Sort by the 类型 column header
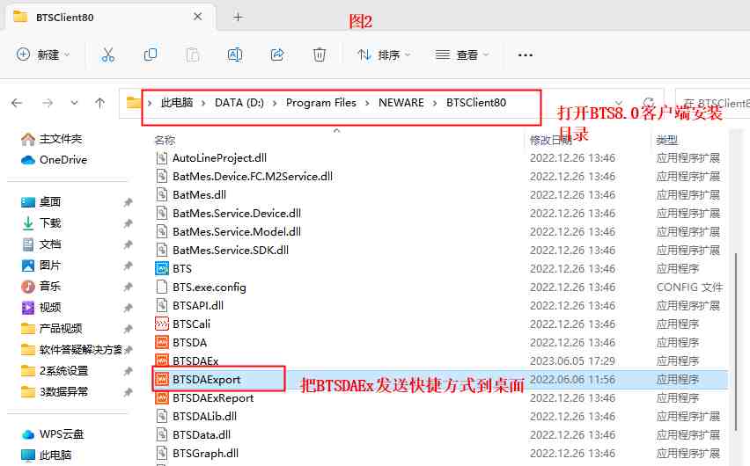This screenshot has height=466, width=750. click(x=666, y=140)
